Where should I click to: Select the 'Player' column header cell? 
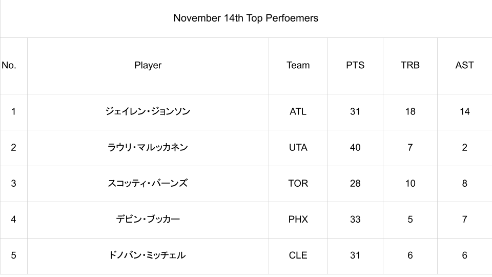pyautogui.click(x=148, y=65)
